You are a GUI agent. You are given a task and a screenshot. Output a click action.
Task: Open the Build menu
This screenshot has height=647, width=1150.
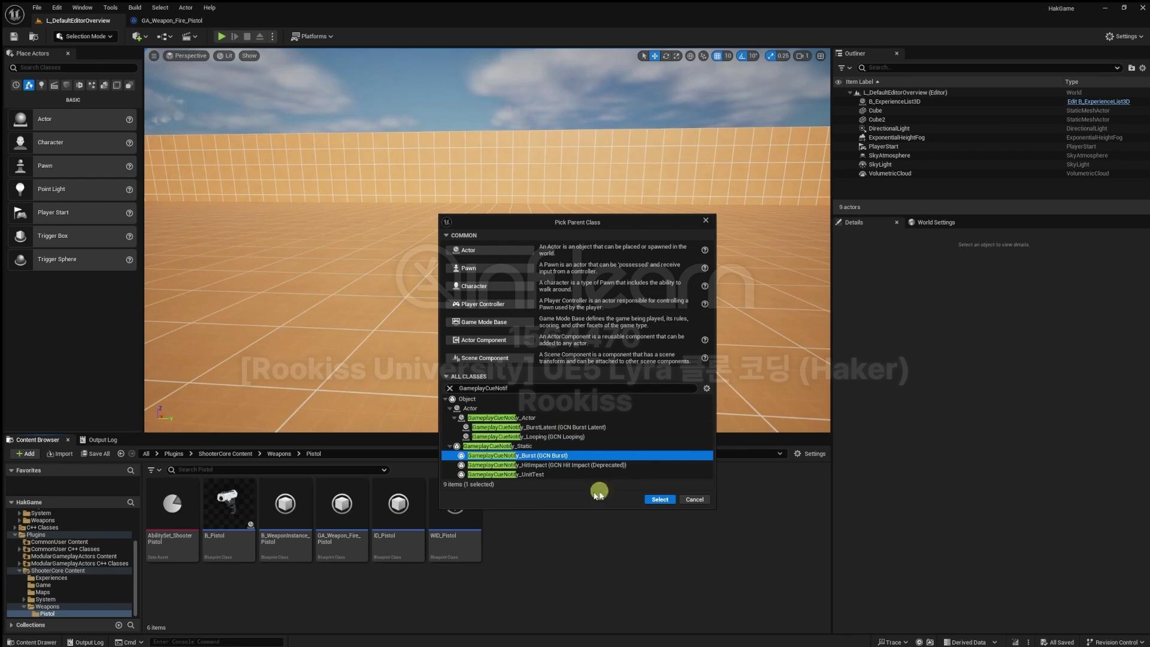135,8
